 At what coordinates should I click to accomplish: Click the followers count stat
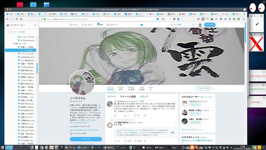[131, 88]
